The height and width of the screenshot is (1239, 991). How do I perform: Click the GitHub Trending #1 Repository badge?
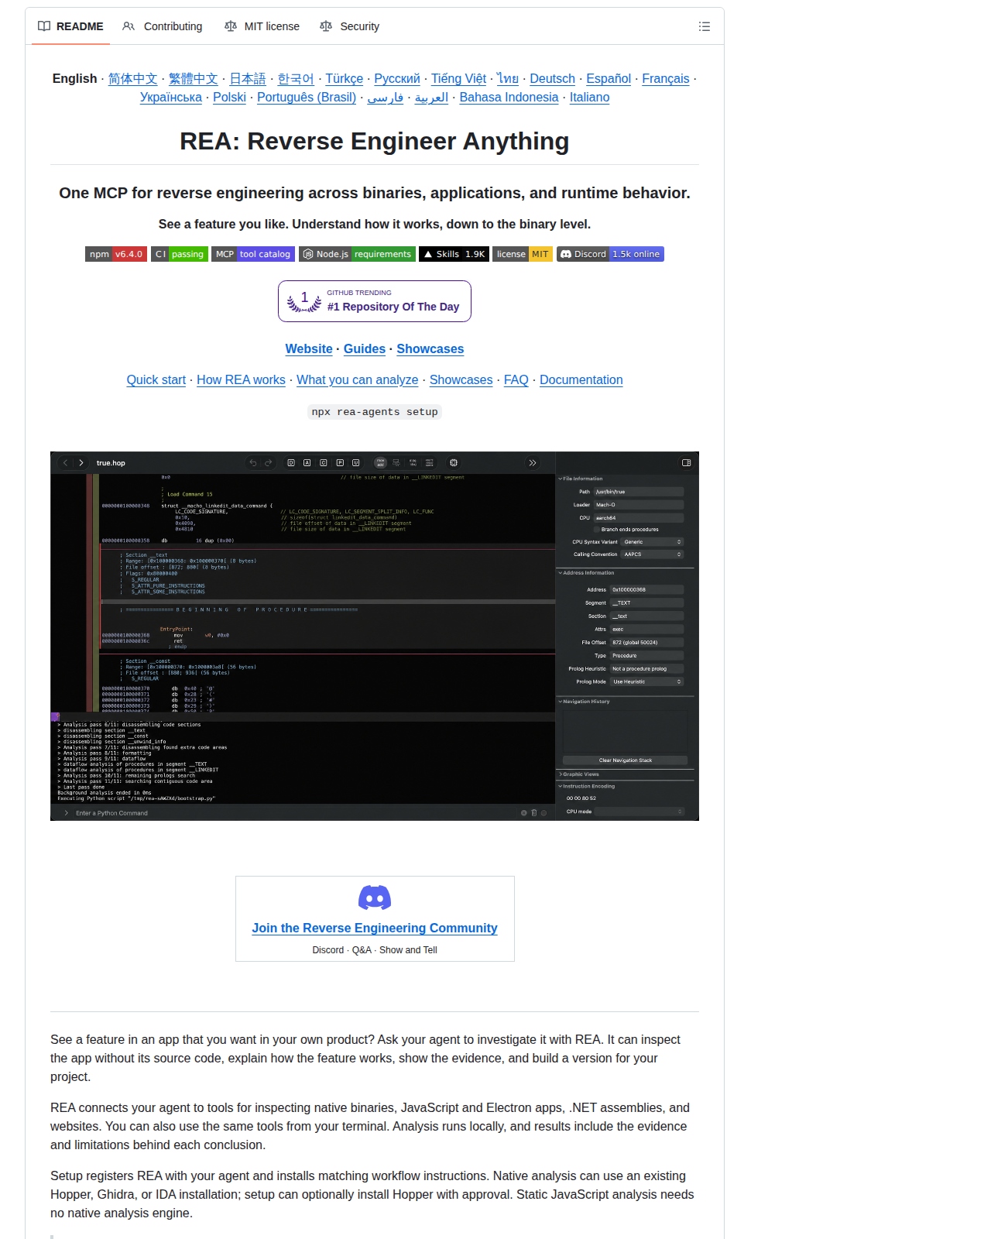375,301
